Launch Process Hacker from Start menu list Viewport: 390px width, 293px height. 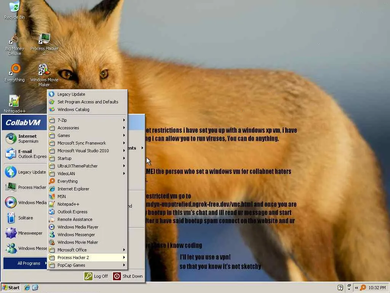tap(25, 187)
